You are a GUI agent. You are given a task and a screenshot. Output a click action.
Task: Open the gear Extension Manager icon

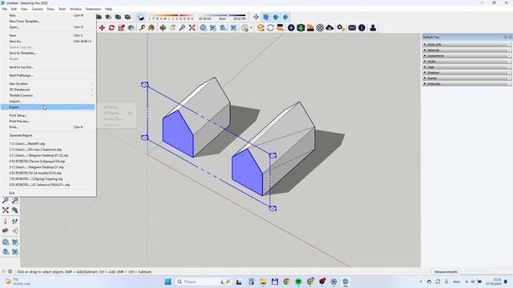(x=341, y=28)
